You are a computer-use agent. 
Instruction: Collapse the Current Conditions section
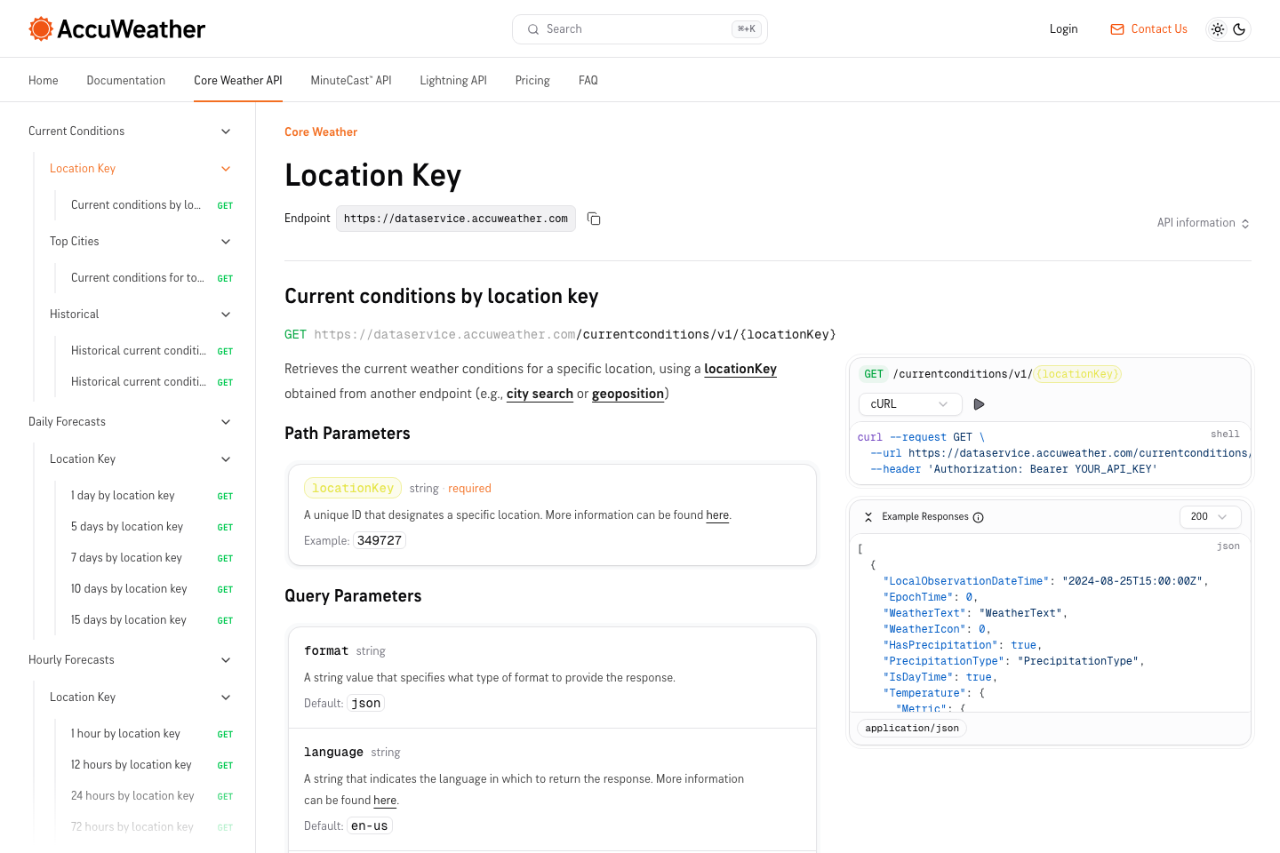226,131
